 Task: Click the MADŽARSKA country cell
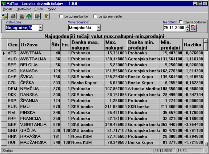tap(35, 142)
